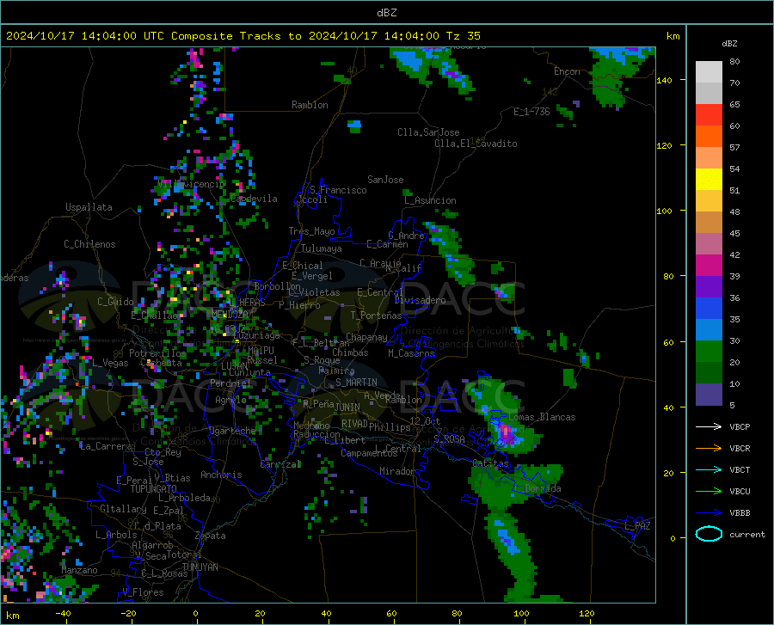Click the MENDOZA city label
The width and height of the screenshot is (774, 625).
click(230, 314)
